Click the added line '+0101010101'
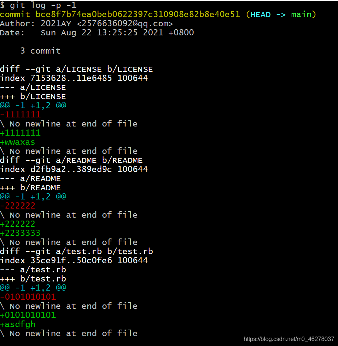Image resolution: width=338 pixels, height=346 pixels. tap(28, 315)
